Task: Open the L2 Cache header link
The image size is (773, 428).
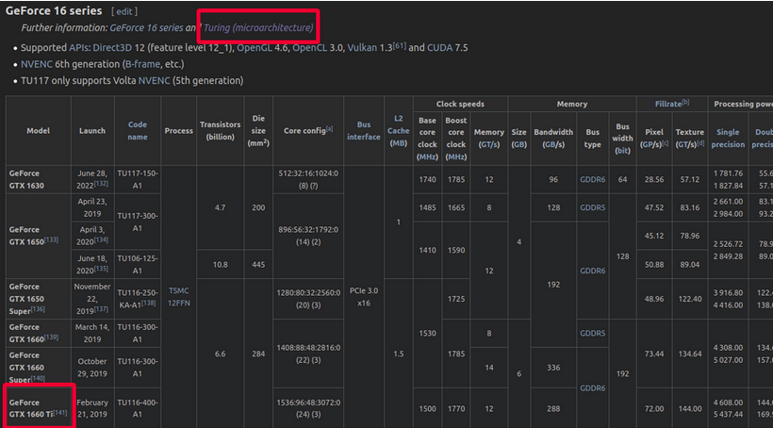Action: click(x=399, y=124)
